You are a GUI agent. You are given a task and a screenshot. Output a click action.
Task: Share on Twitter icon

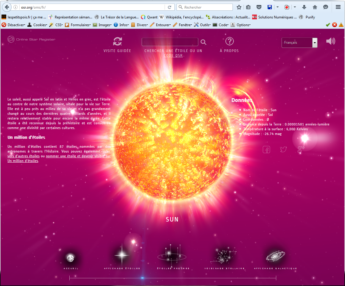point(283,150)
